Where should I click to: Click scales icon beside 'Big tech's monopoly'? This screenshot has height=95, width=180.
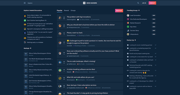[x=25, y=29]
